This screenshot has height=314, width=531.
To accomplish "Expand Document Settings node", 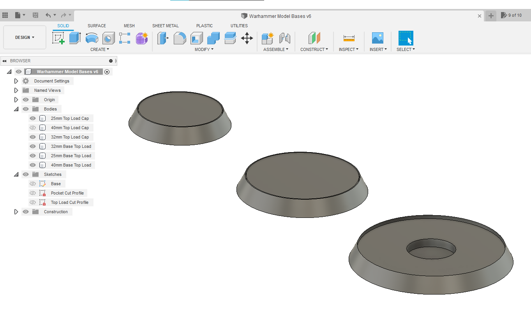I will [16, 81].
